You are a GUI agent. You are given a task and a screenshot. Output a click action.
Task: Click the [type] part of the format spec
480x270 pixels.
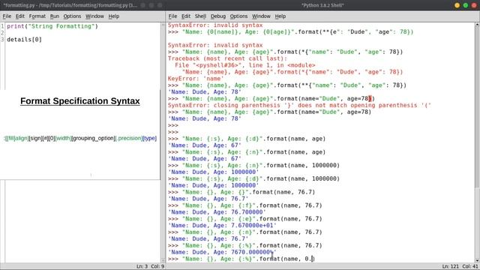[x=150, y=138]
